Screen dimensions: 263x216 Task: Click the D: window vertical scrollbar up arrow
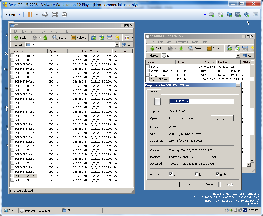252,62
